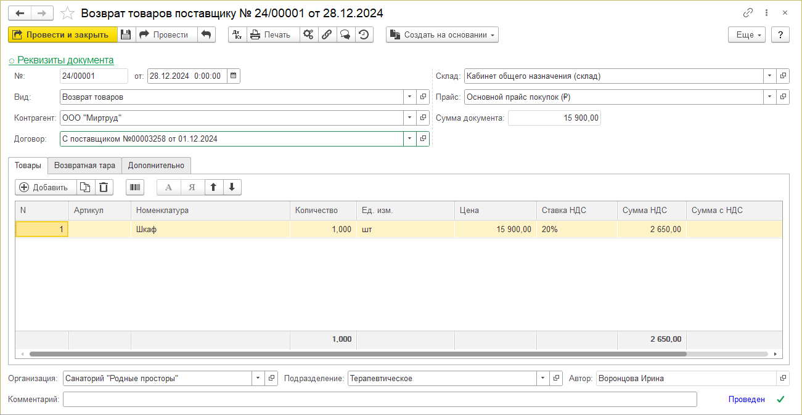Screen dimensions: 802x415
Task: Click the save document diskette icon
Action: click(x=126, y=35)
